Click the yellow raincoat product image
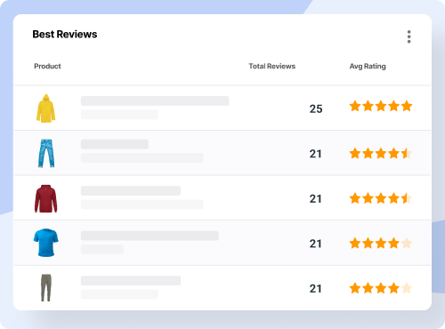Viewport: 445px width, 329px height. (45, 108)
